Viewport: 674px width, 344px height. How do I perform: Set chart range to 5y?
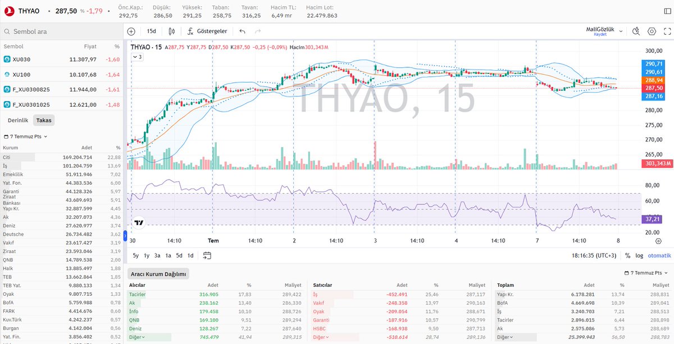pyautogui.click(x=136, y=255)
